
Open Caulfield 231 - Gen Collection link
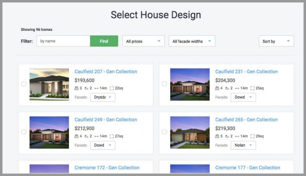pyautogui.click(x=246, y=72)
